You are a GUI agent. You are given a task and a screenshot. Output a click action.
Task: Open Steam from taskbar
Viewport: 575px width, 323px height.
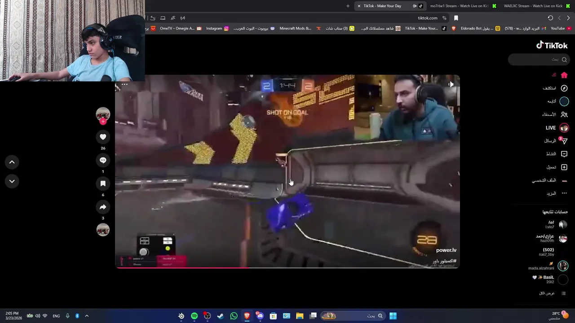[x=221, y=316]
